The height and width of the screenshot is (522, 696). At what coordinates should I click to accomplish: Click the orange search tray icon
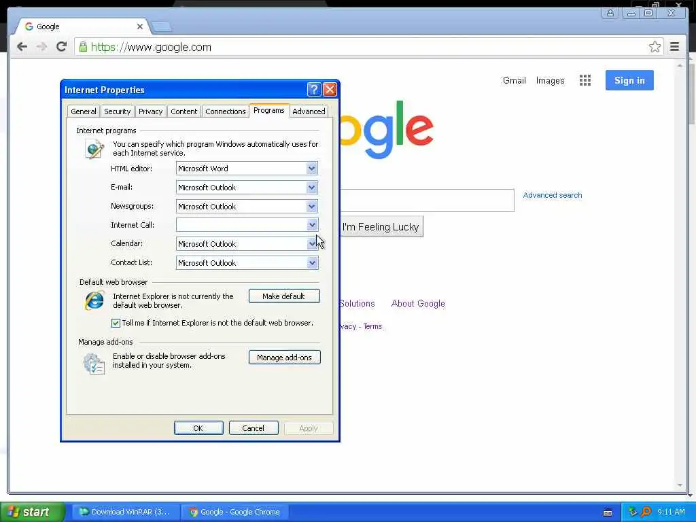646,512
